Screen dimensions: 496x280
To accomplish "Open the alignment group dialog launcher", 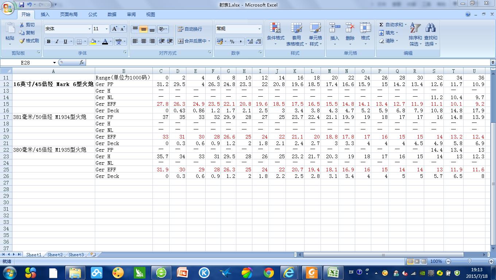I will pyautogui.click(x=210, y=53).
